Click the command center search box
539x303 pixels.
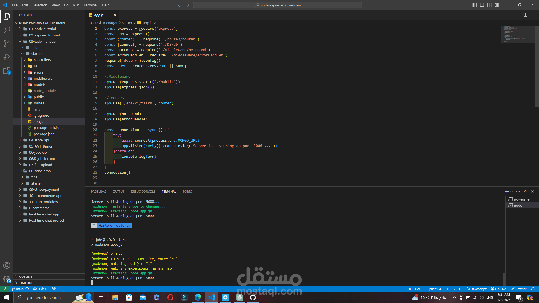(277, 5)
